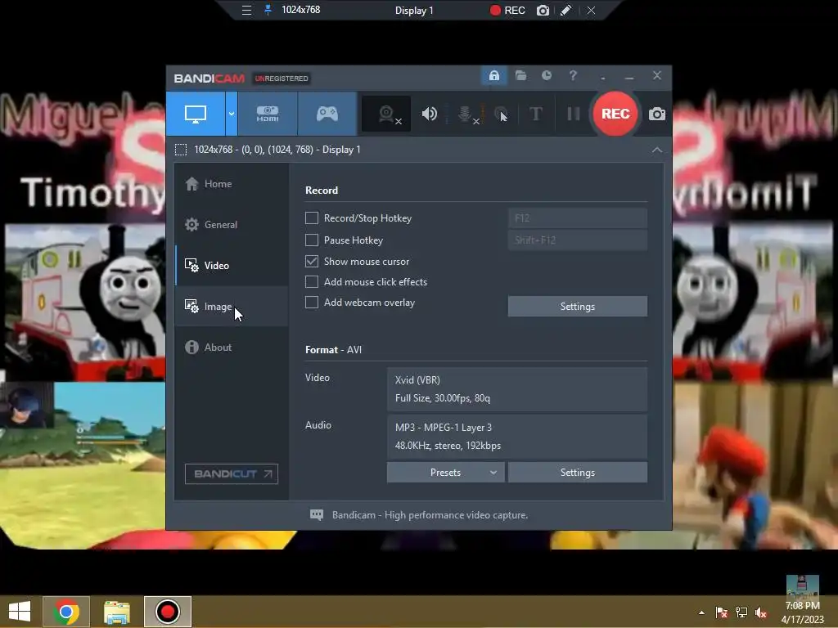Open top overlay bar hamburger menu
The height and width of the screenshot is (628, 838).
(x=246, y=10)
